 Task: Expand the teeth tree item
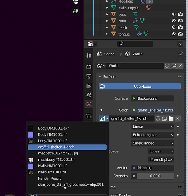(107, 27)
